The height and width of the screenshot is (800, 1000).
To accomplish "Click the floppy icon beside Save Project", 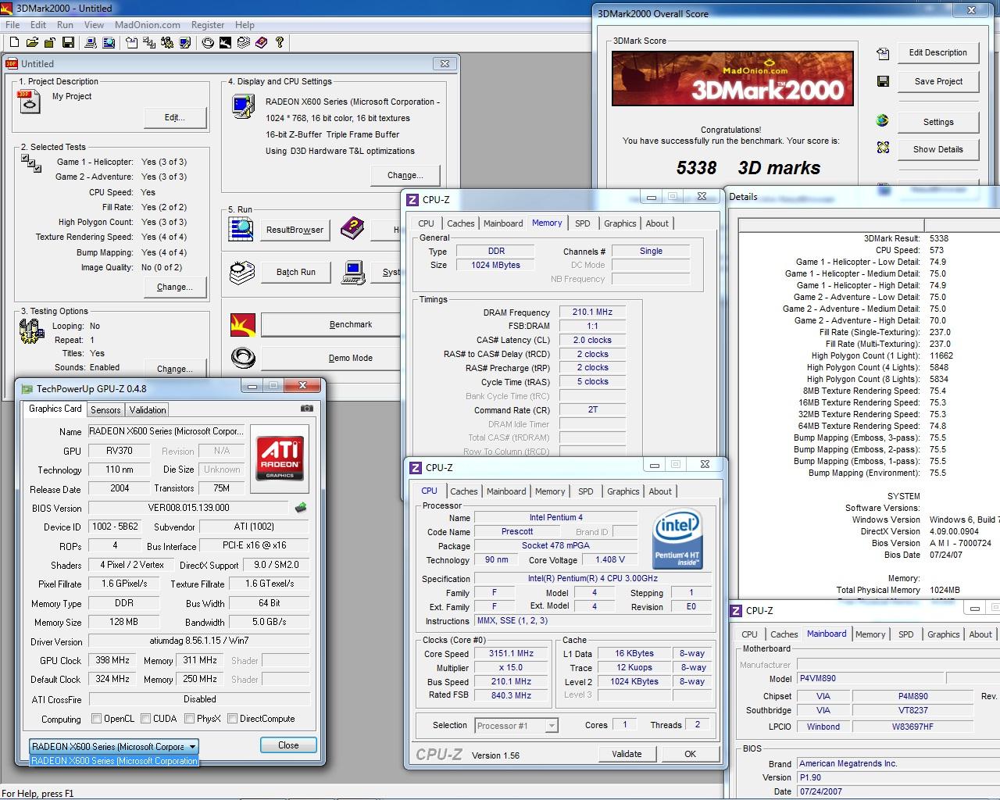I will pos(883,81).
